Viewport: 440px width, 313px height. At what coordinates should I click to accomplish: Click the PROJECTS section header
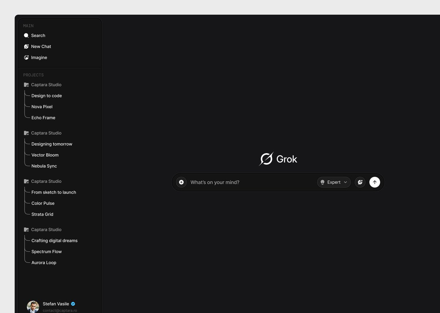(x=33, y=75)
